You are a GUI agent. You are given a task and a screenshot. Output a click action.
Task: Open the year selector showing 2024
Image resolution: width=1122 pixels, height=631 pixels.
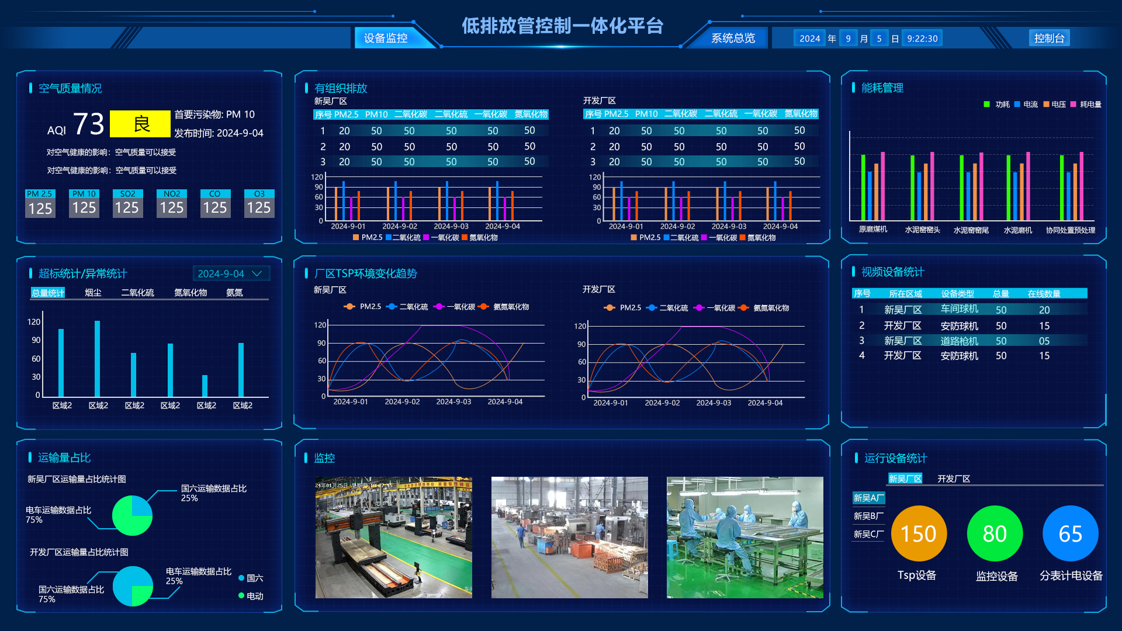pos(811,37)
